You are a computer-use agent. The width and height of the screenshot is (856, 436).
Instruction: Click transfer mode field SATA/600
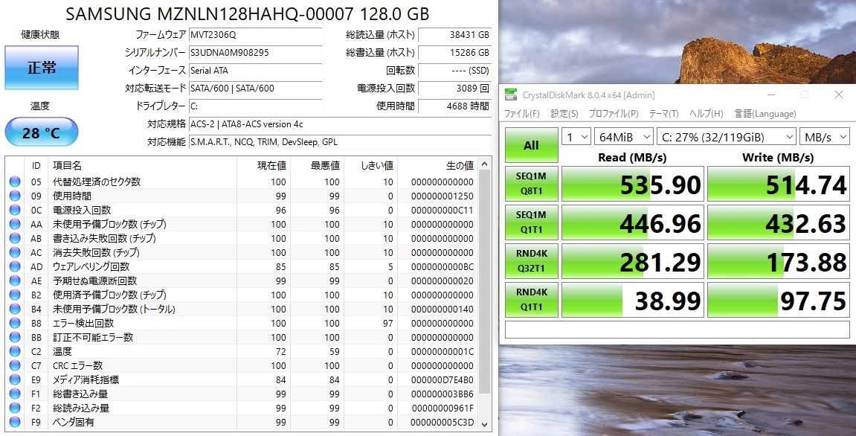(256, 89)
